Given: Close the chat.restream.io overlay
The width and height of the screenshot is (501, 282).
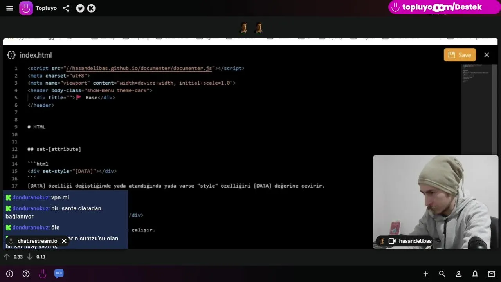Looking at the screenshot, I should (x=64, y=241).
